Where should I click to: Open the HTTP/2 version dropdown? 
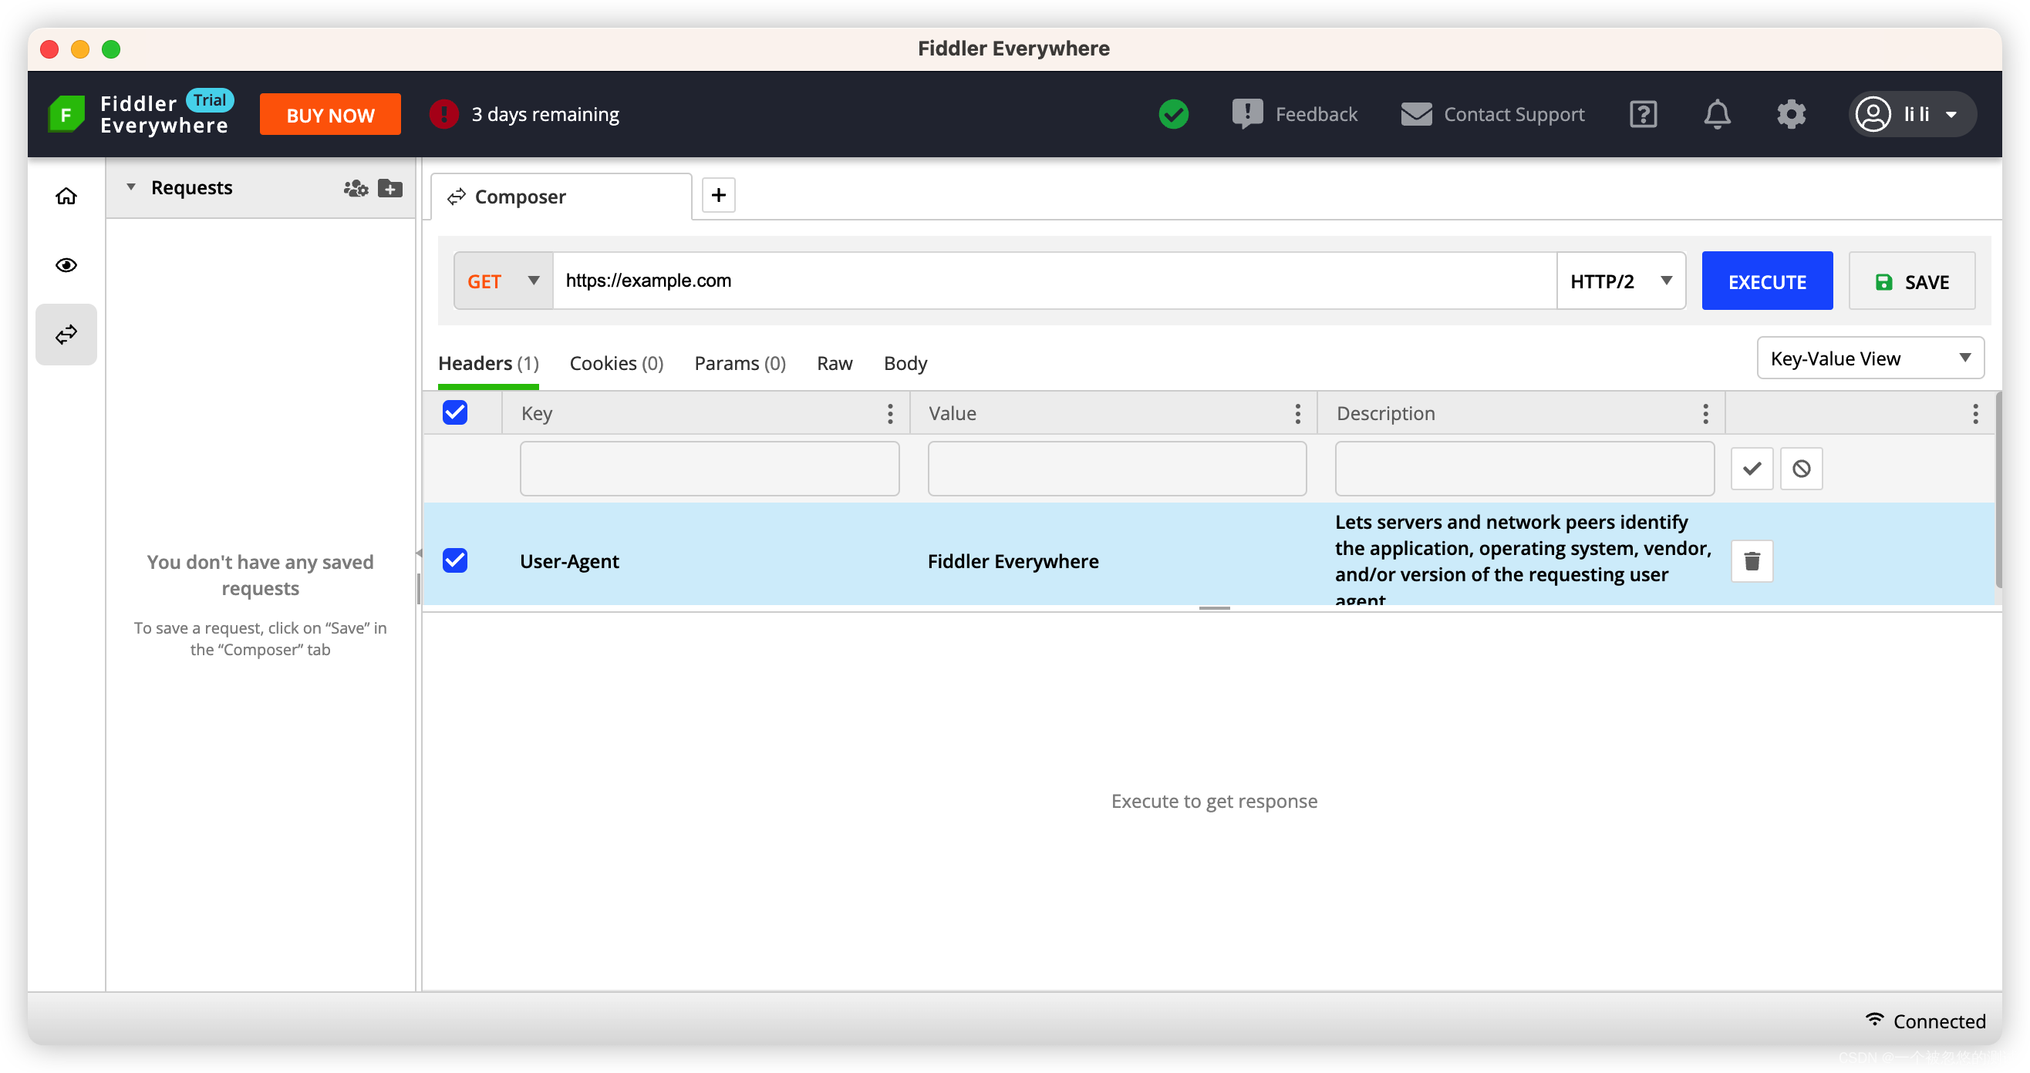click(x=1620, y=281)
